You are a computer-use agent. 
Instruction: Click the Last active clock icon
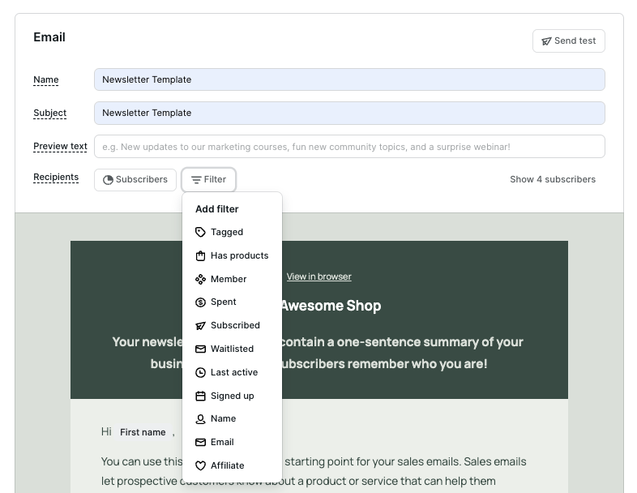click(x=200, y=373)
